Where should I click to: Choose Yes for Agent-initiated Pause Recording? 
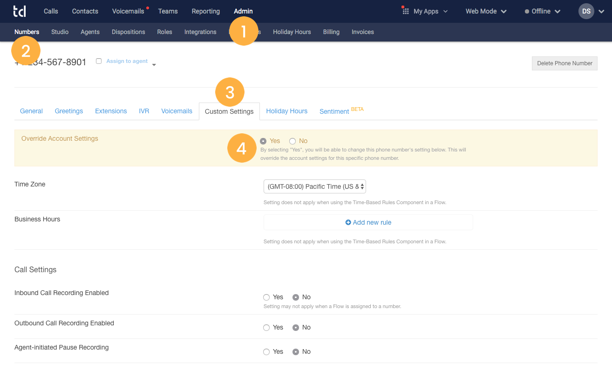pyautogui.click(x=266, y=352)
